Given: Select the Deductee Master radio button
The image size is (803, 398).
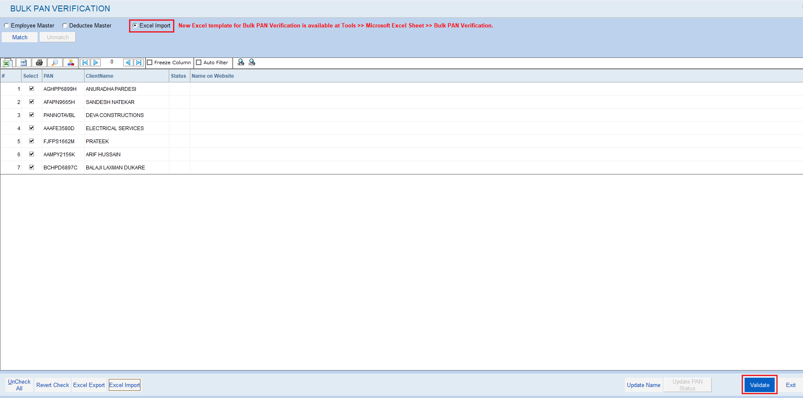Looking at the screenshot, I should click(x=65, y=25).
